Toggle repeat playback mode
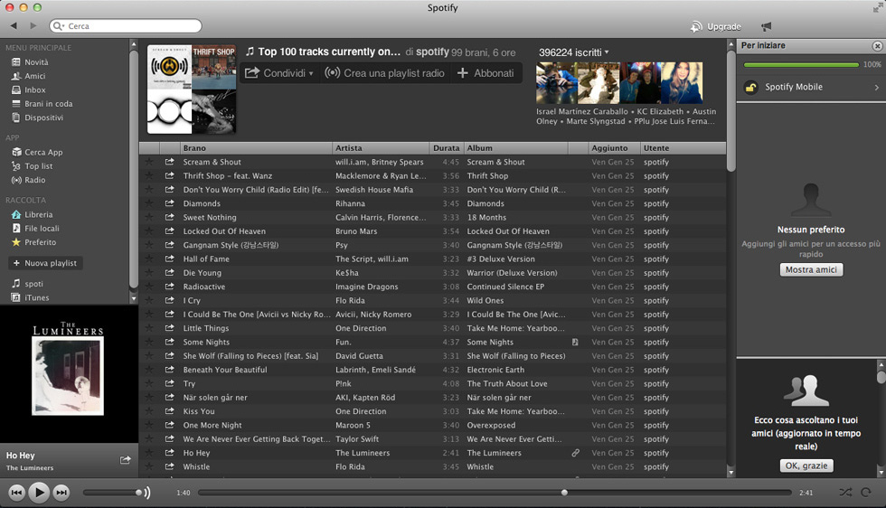This screenshot has height=508, width=886. click(866, 493)
